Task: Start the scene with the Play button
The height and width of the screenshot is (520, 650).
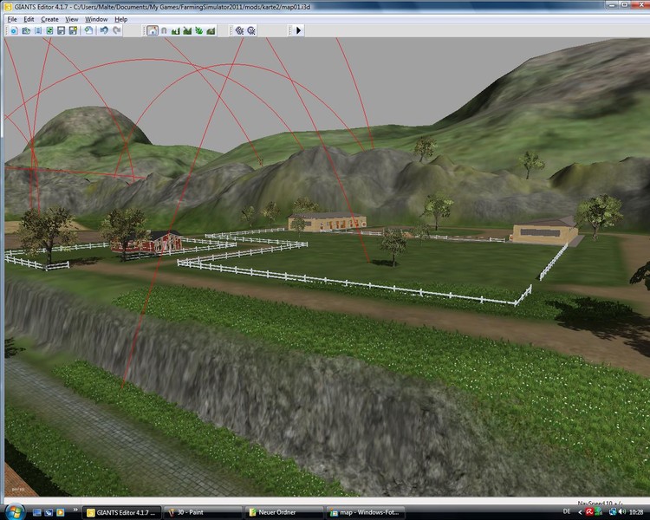Action: [299, 30]
